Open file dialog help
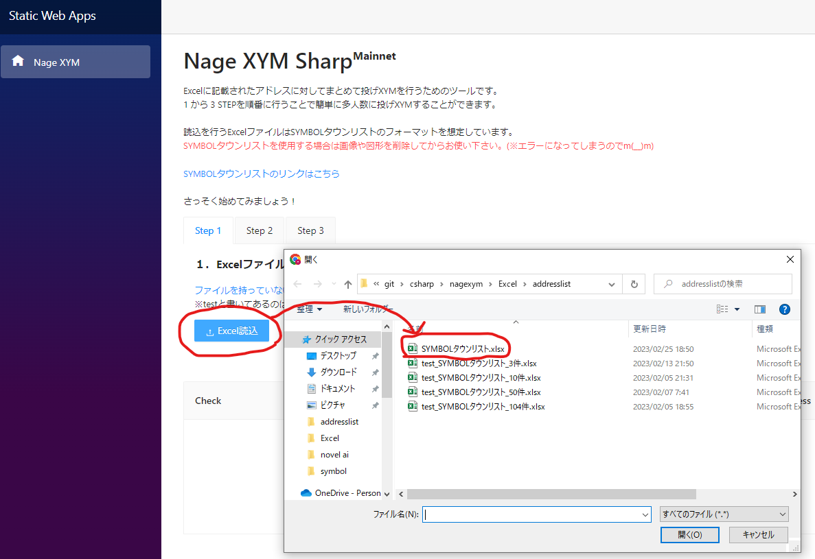The image size is (815, 559). point(785,309)
